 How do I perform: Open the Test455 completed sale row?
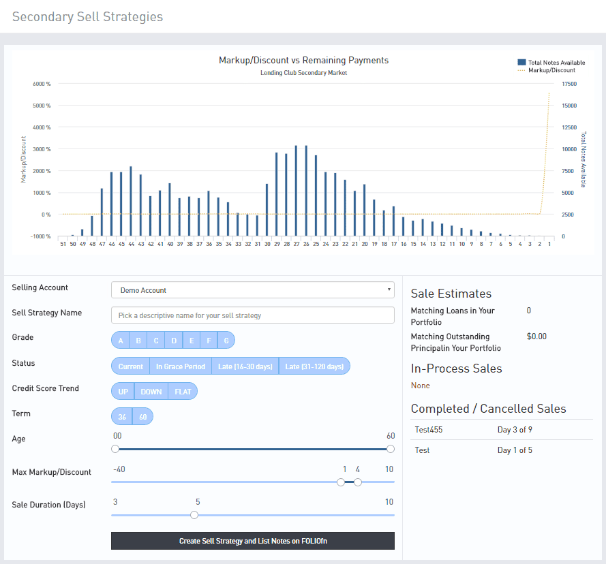tap(429, 430)
